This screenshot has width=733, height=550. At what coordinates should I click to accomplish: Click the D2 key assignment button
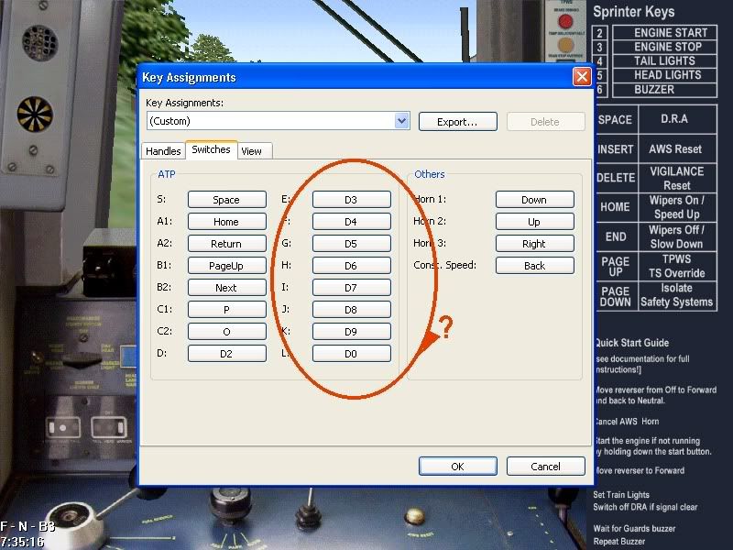pos(226,354)
